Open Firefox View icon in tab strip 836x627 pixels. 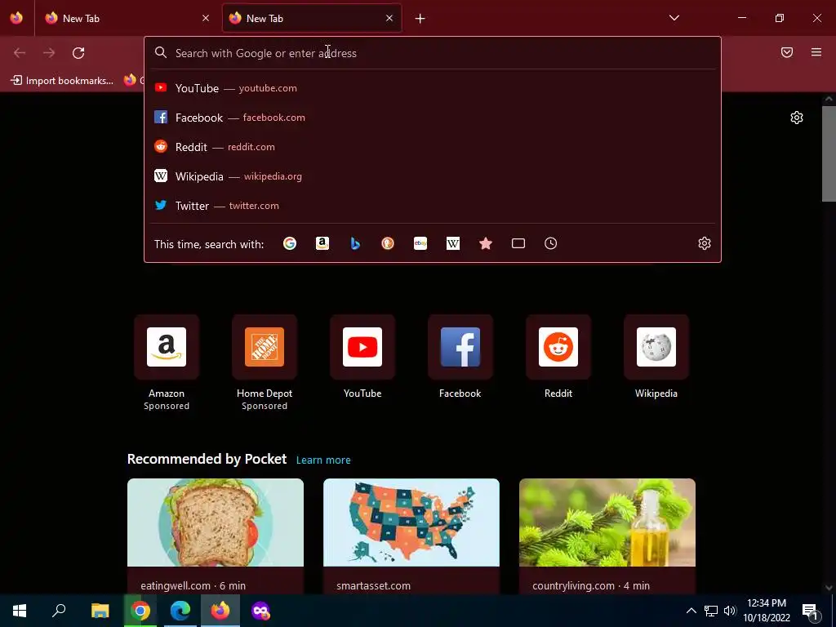point(16,18)
